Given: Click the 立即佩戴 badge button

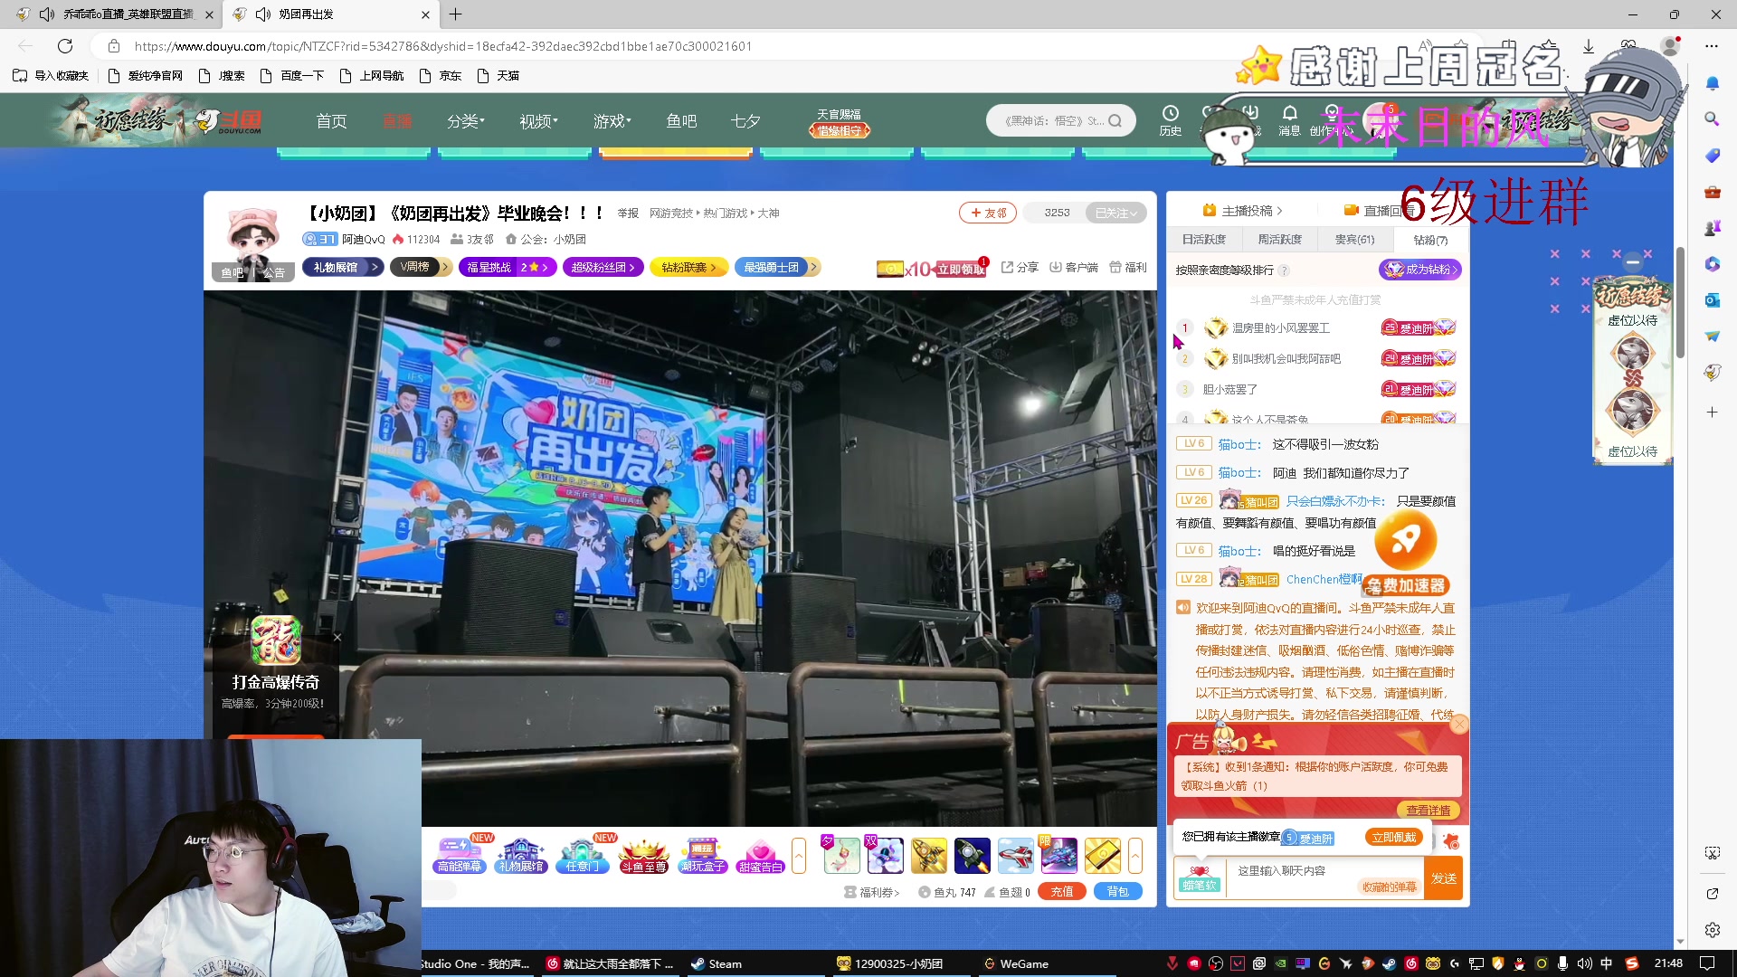Looking at the screenshot, I should [x=1393, y=837].
